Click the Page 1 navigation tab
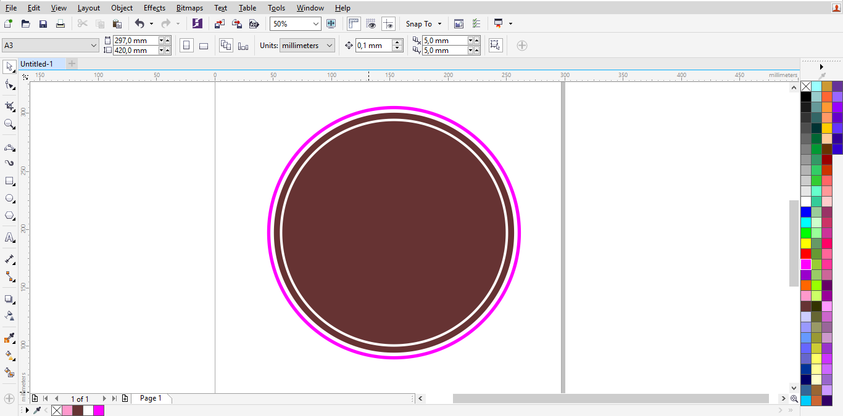The height and width of the screenshot is (416, 843). click(151, 398)
